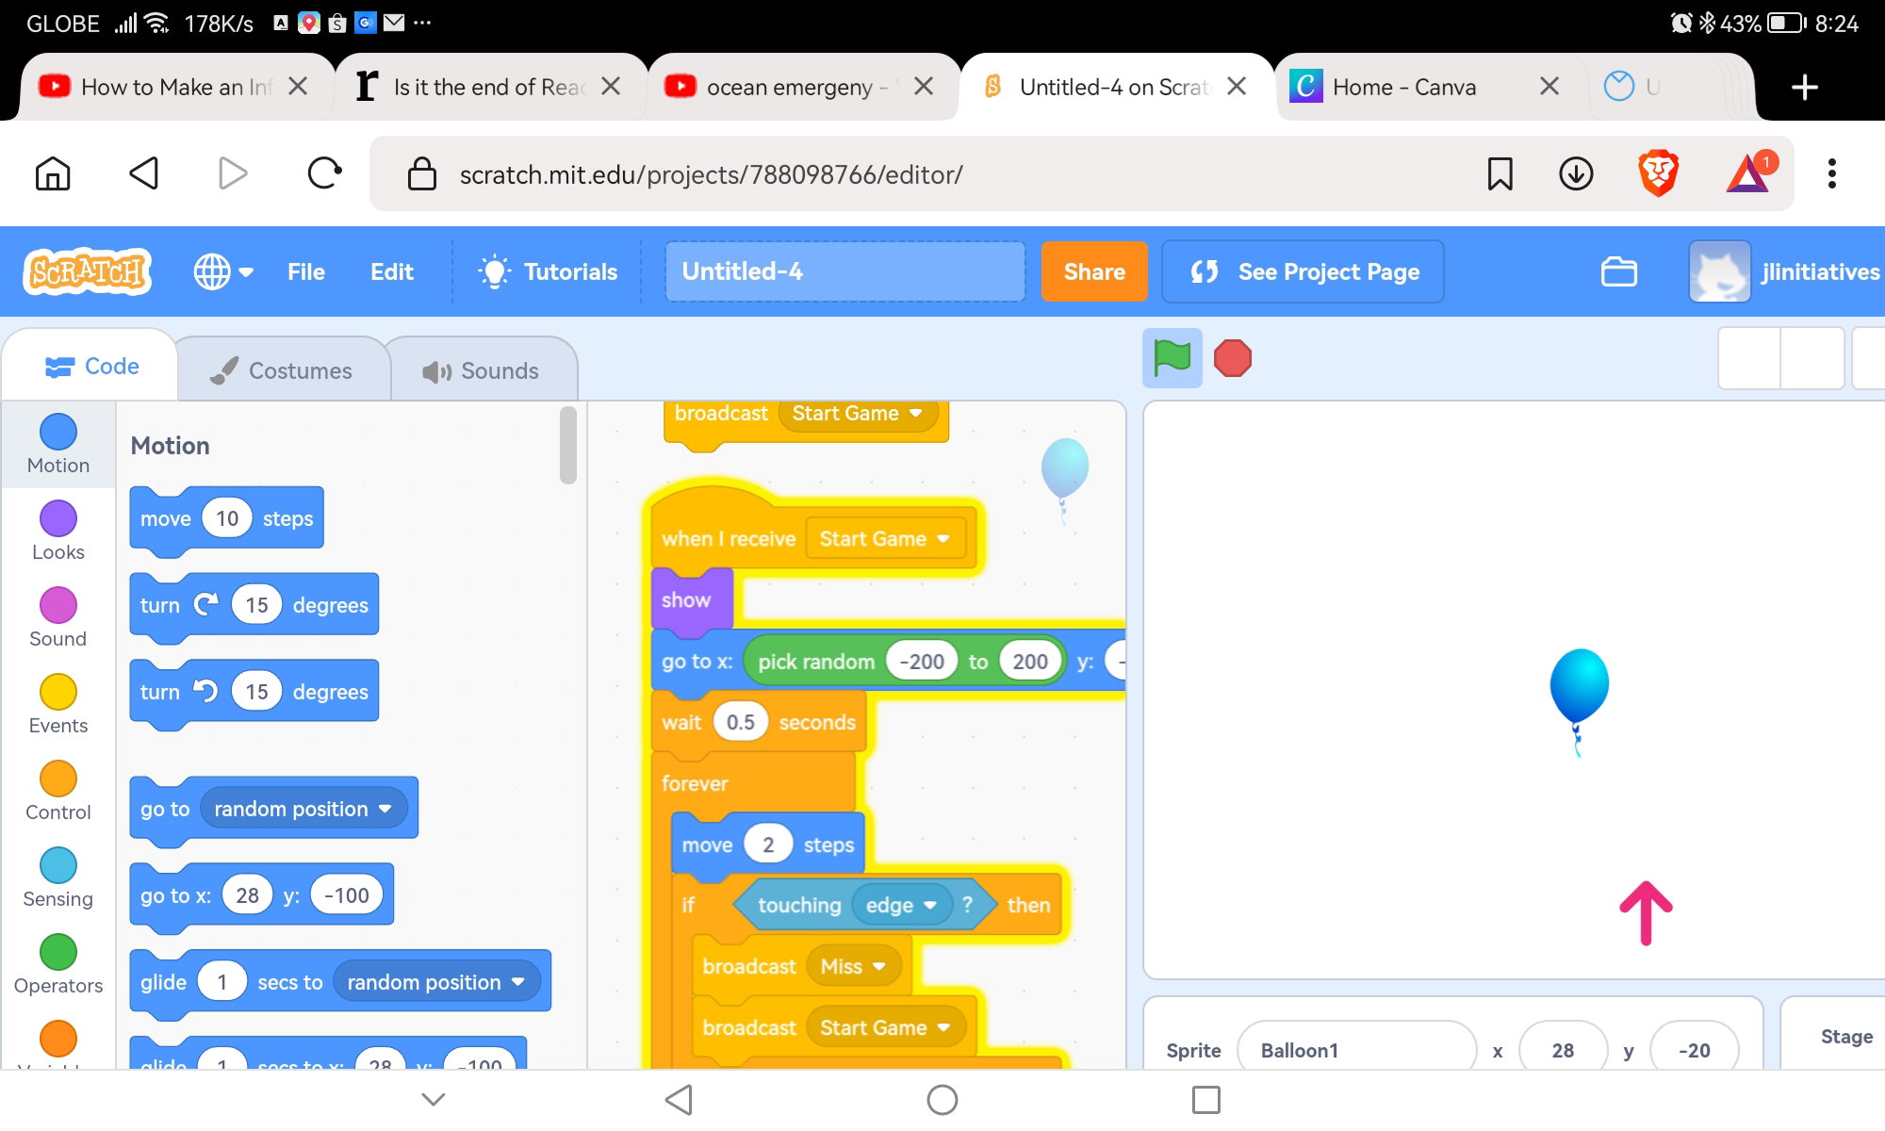Click the green flag to run project

[1172, 358]
